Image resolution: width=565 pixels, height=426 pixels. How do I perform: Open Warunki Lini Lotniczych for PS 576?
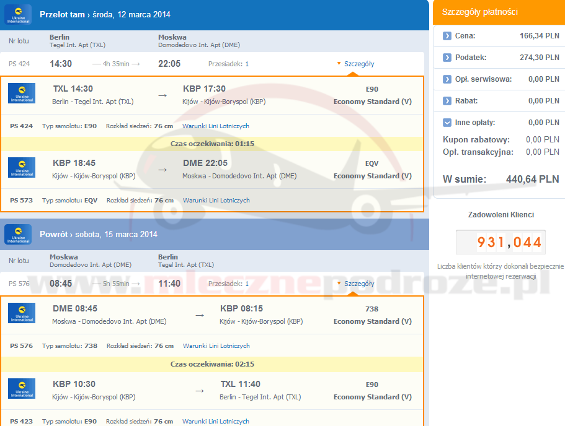215,346
